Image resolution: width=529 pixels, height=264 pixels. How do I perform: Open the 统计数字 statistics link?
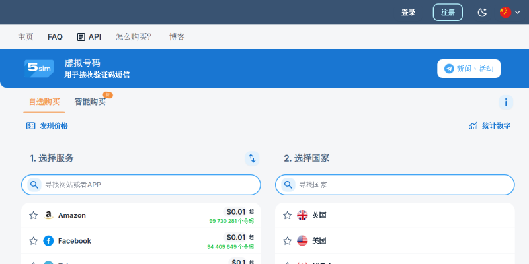tap(490, 126)
